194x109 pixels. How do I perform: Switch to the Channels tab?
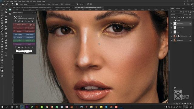(x=178, y=8)
